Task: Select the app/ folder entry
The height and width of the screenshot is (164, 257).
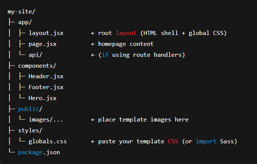Action: [25, 22]
